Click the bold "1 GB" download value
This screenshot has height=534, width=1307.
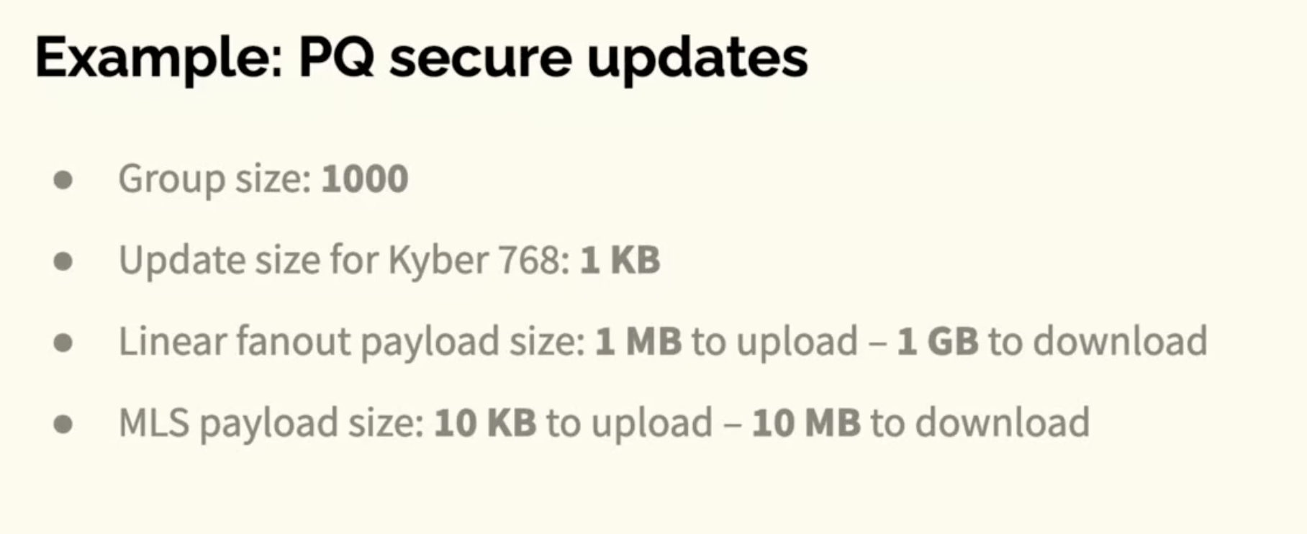pos(938,341)
